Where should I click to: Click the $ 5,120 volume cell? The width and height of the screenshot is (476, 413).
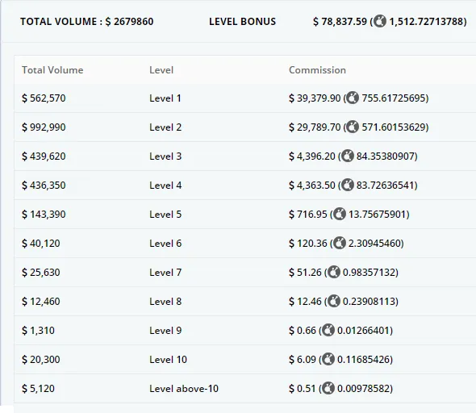point(38,389)
